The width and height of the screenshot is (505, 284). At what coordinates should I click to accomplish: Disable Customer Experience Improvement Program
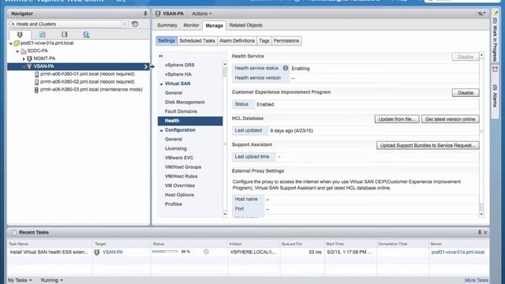[466, 93]
